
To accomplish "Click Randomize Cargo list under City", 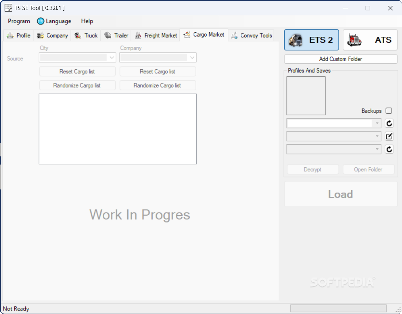I will tap(77, 85).
